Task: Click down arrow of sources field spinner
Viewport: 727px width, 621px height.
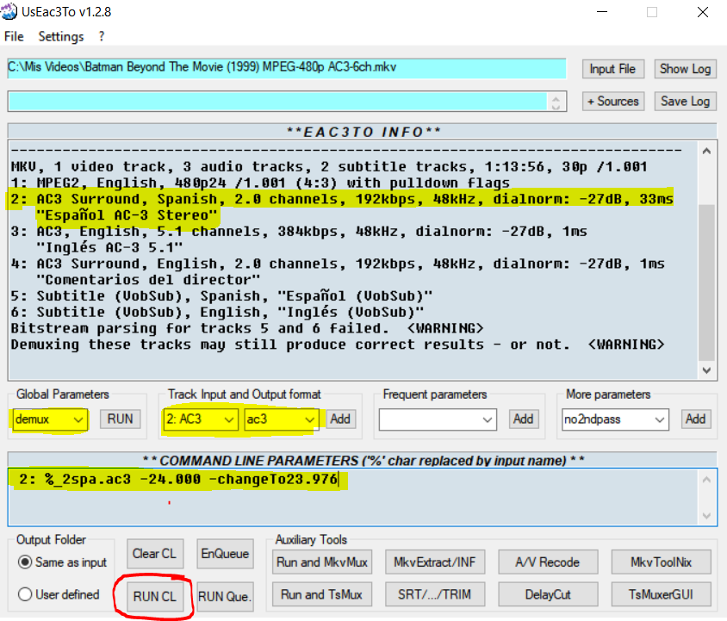Action: point(556,106)
